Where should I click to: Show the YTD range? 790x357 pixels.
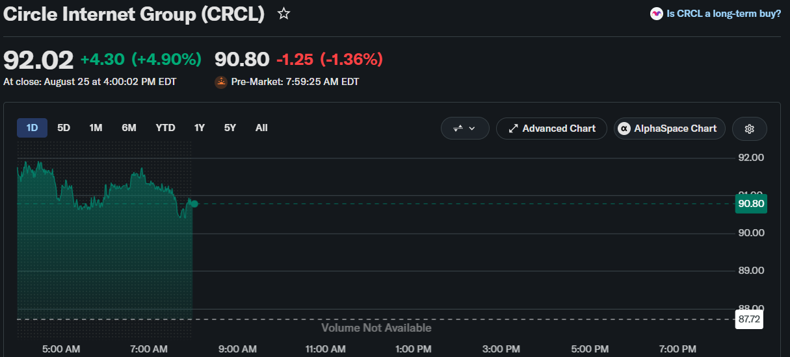(x=165, y=128)
